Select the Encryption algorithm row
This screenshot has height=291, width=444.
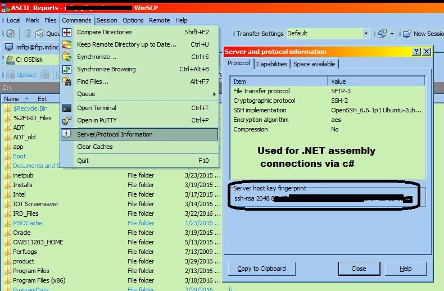click(x=328, y=120)
